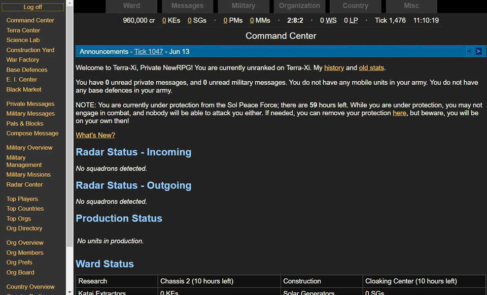Viewport: 487px width, 295px height.
Task: Open the Tick 1047 announcement link
Action: click(149, 52)
